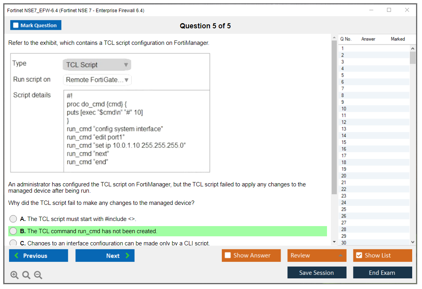The image size is (422, 289).
Task: Expand the TCL Script type dropdown
Action: tap(97, 65)
